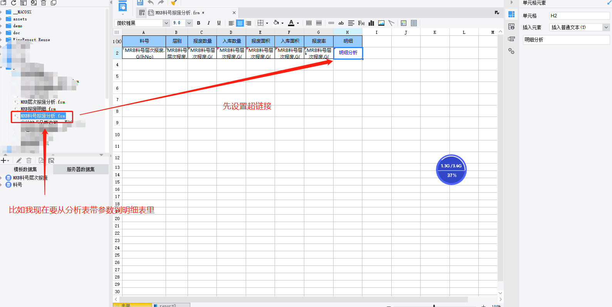This screenshot has width=612, height=307.
Task: Select the 料号 dataset
Action: (17, 185)
